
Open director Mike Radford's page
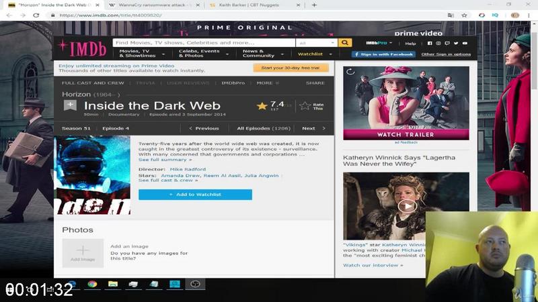pos(188,169)
